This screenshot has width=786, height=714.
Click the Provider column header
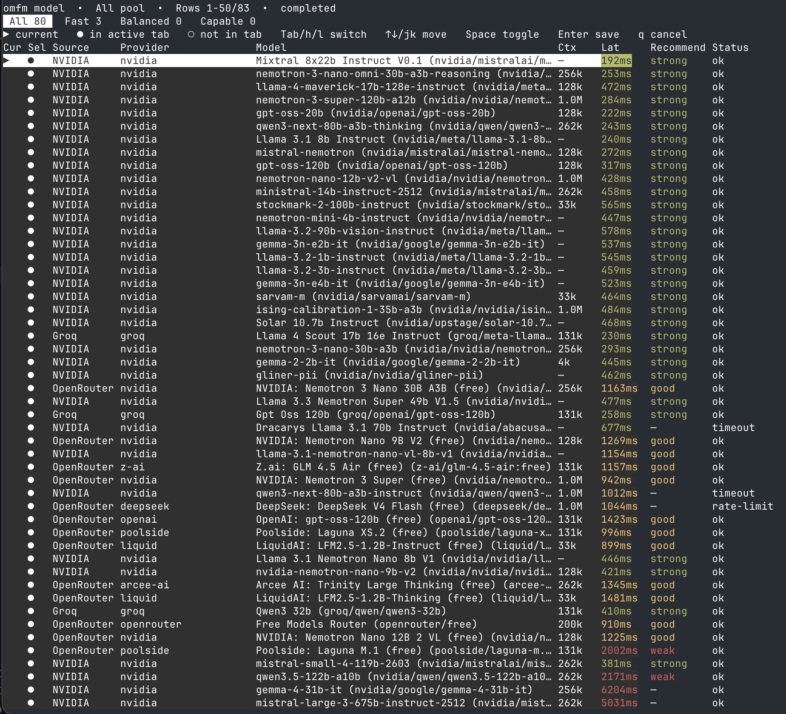pyautogui.click(x=144, y=47)
